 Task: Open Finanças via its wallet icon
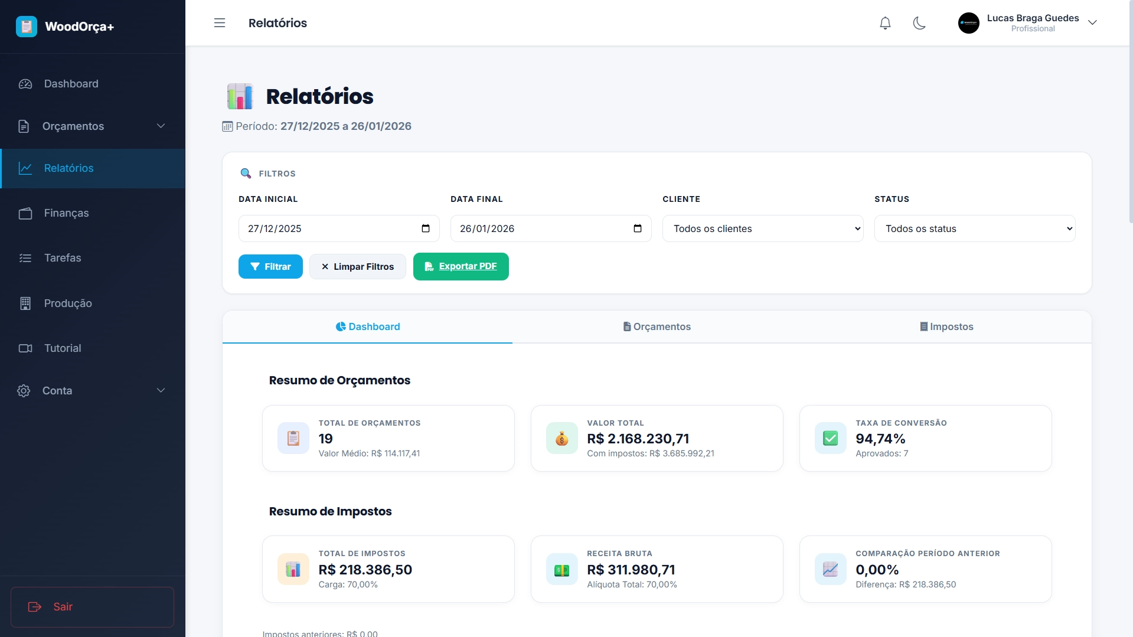point(25,213)
